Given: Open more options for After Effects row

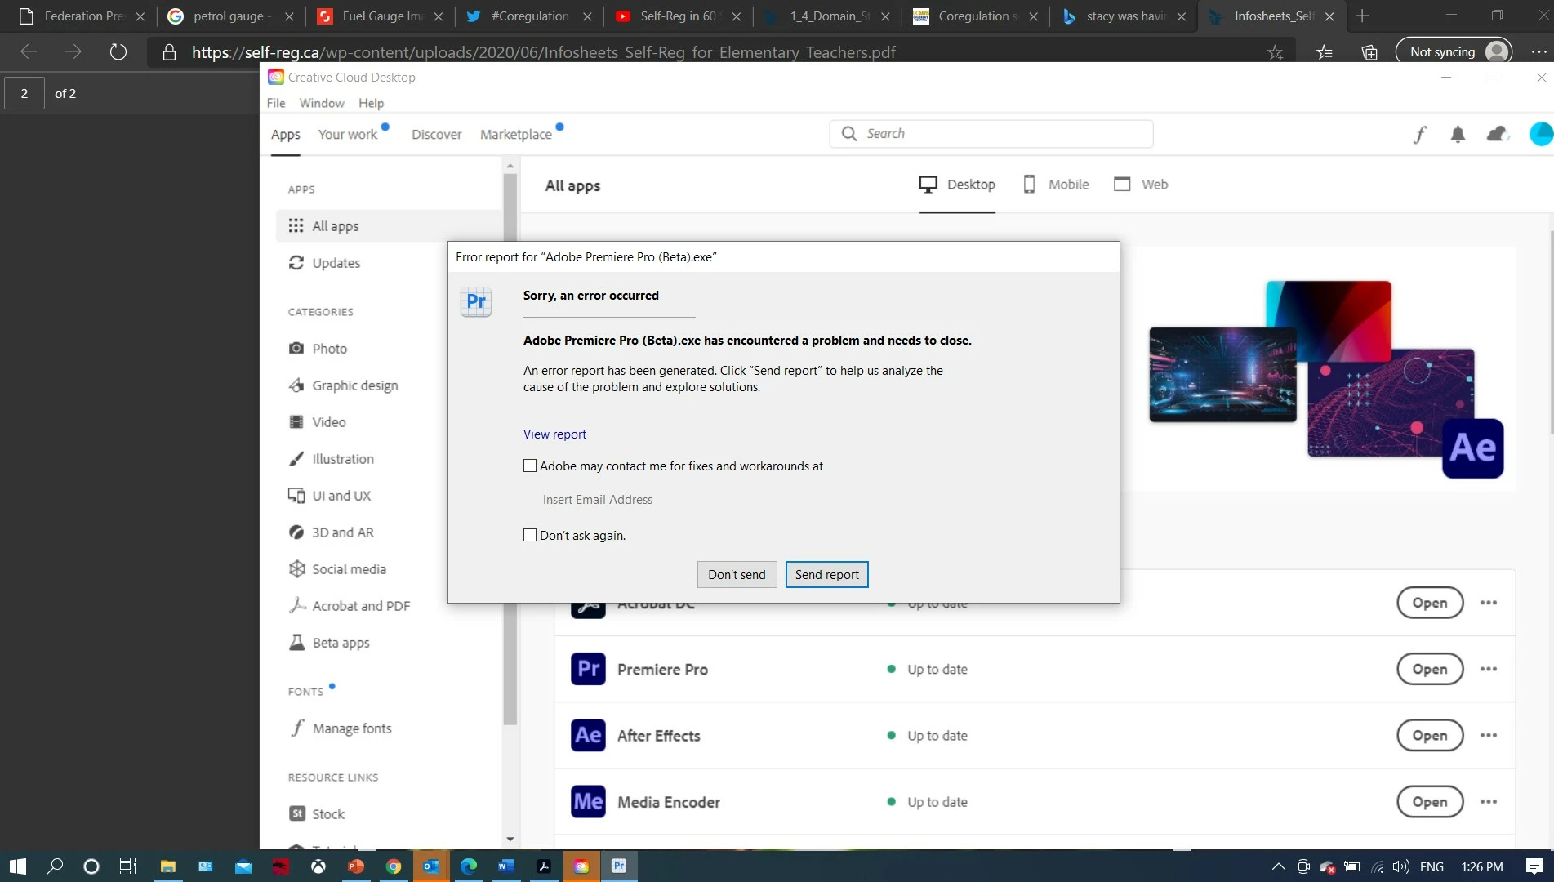Looking at the screenshot, I should [x=1489, y=735].
